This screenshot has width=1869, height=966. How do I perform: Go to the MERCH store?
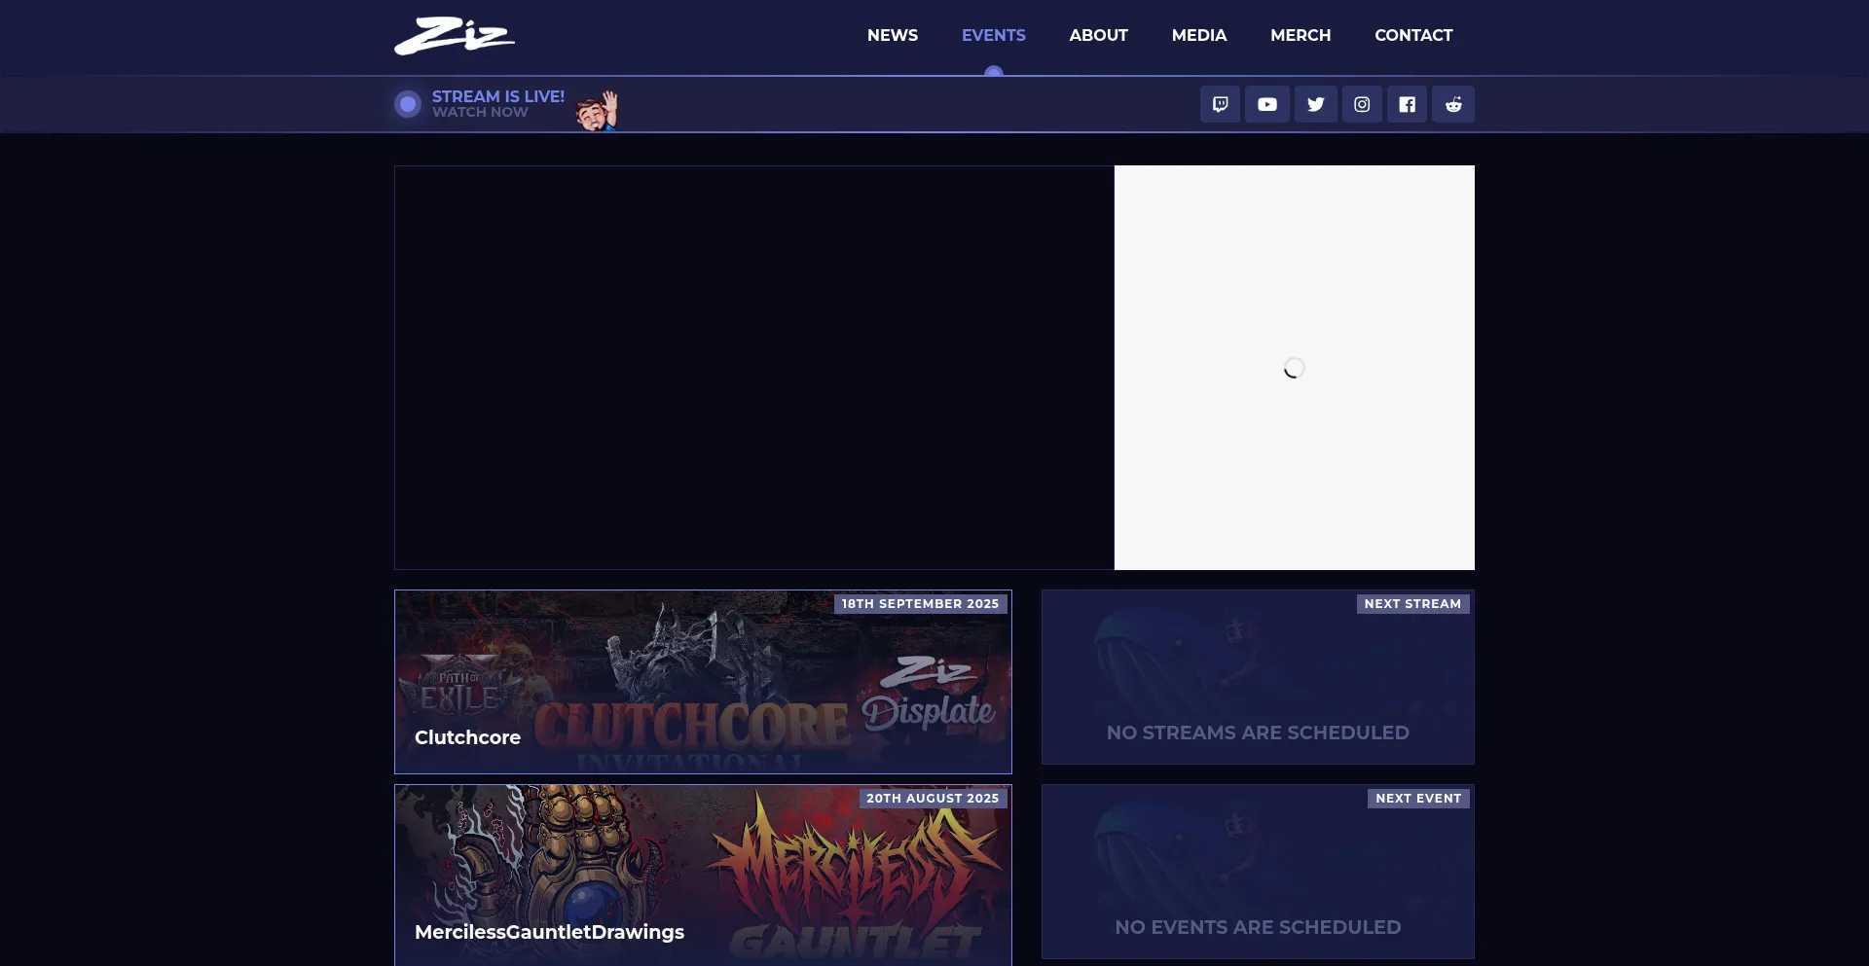[1300, 35]
